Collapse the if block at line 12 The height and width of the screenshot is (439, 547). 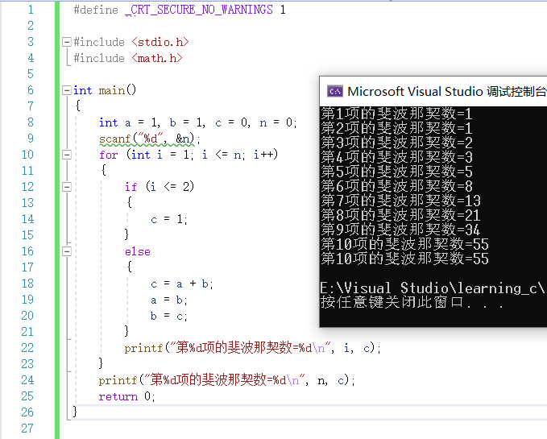pos(67,187)
